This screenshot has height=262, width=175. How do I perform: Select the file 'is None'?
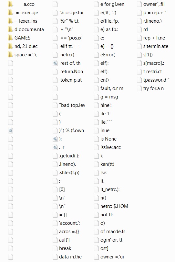point(108,139)
